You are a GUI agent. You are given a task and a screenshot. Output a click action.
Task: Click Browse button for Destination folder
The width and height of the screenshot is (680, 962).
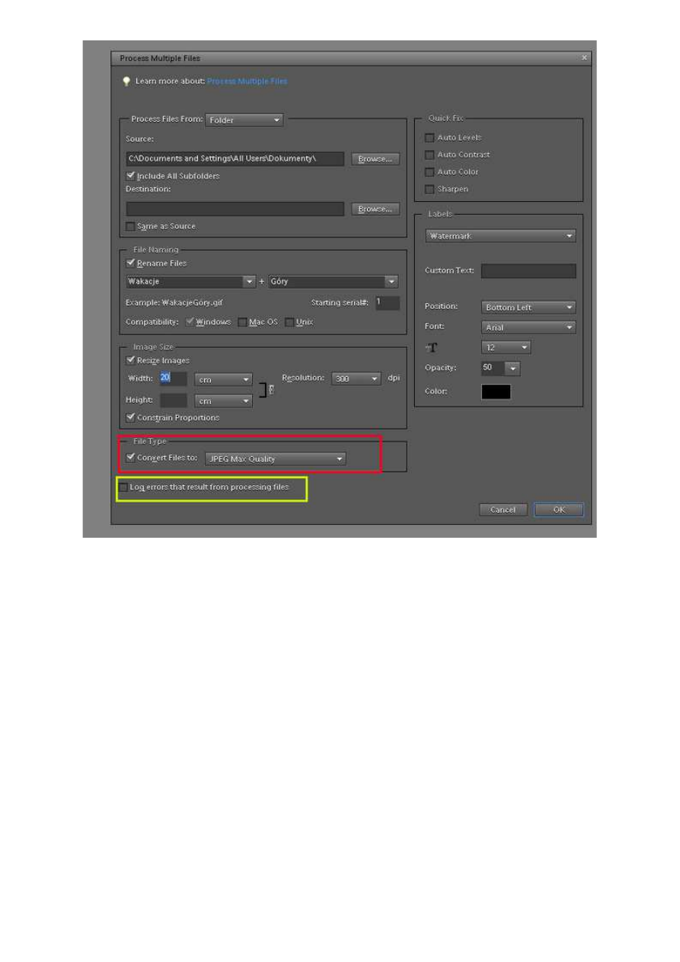375,209
